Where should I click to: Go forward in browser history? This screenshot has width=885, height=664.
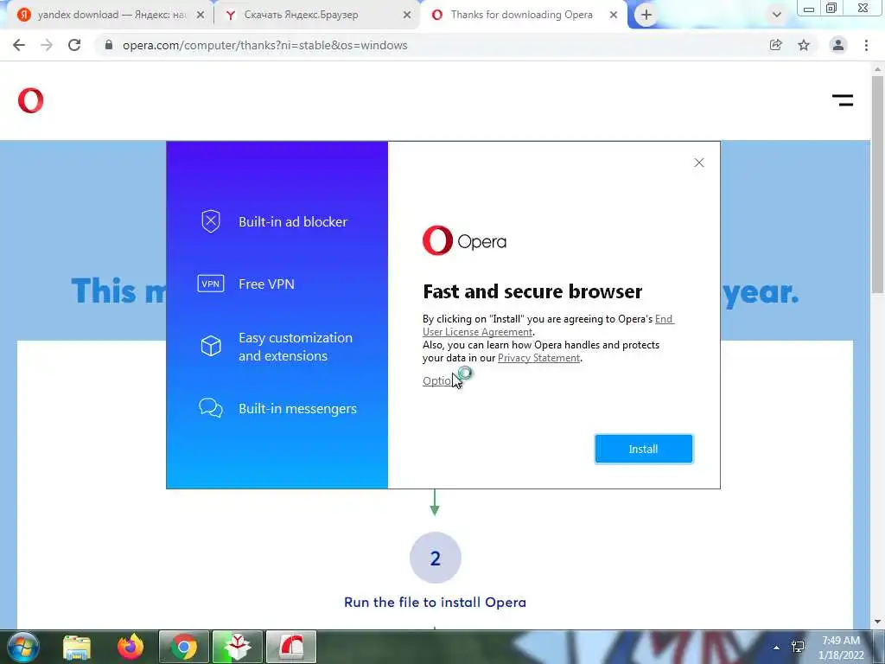(47, 45)
